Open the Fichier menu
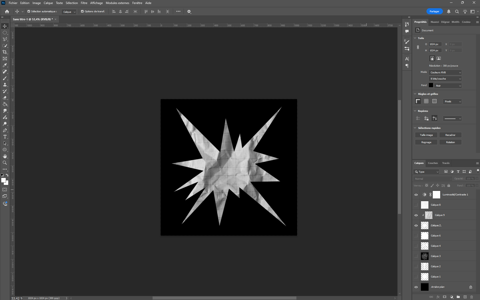Viewport: 480px width, 300px height. point(13,3)
